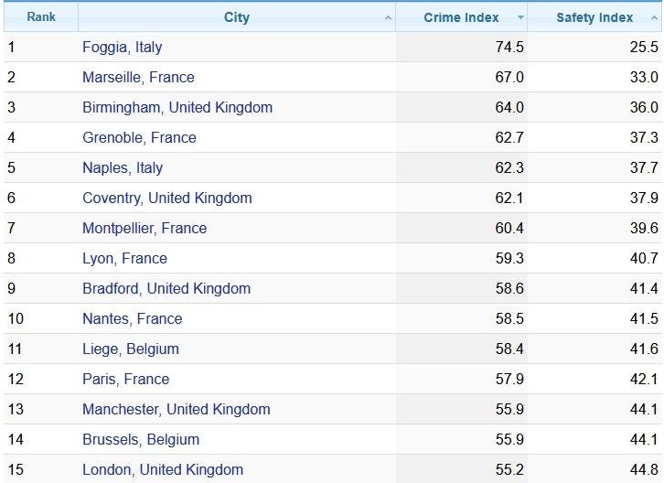This screenshot has height=483, width=664.
Task: Click rank number 8 in Lyon row
Action: [12, 259]
